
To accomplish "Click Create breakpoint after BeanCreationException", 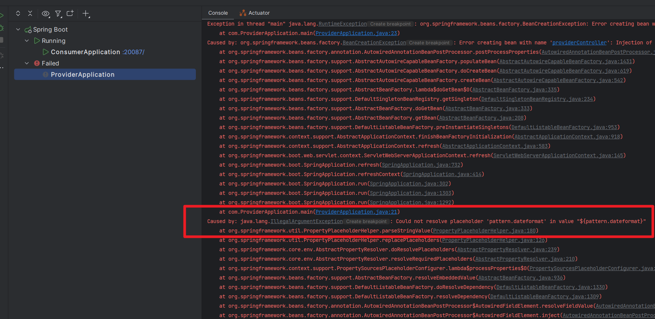I will 429,43.
